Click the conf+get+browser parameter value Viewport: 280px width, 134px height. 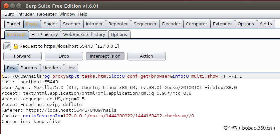[149, 76]
